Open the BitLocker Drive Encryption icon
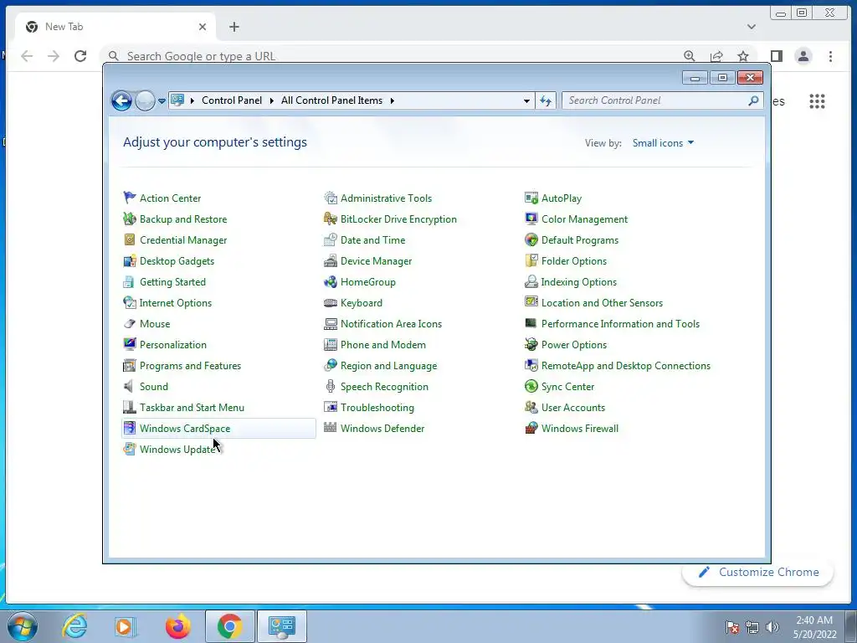 pyautogui.click(x=330, y=219)
